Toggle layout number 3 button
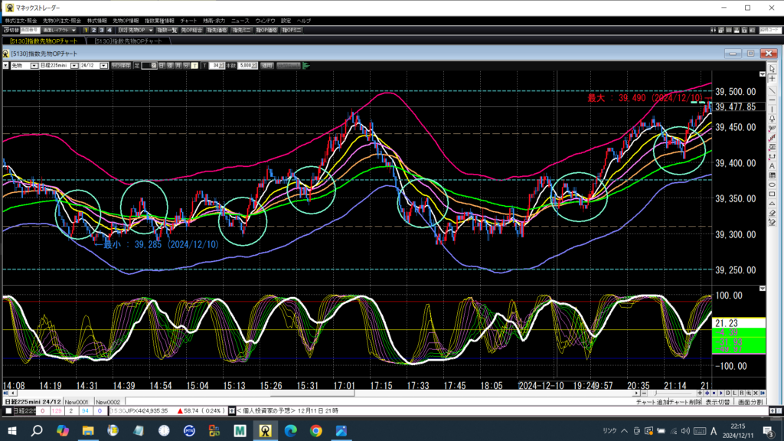The height and width of the screenshot is (441, 784). tap(102, 30)
